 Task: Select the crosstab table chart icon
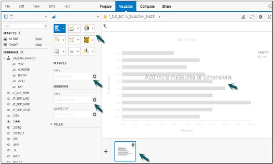click(x=57, y=51)
